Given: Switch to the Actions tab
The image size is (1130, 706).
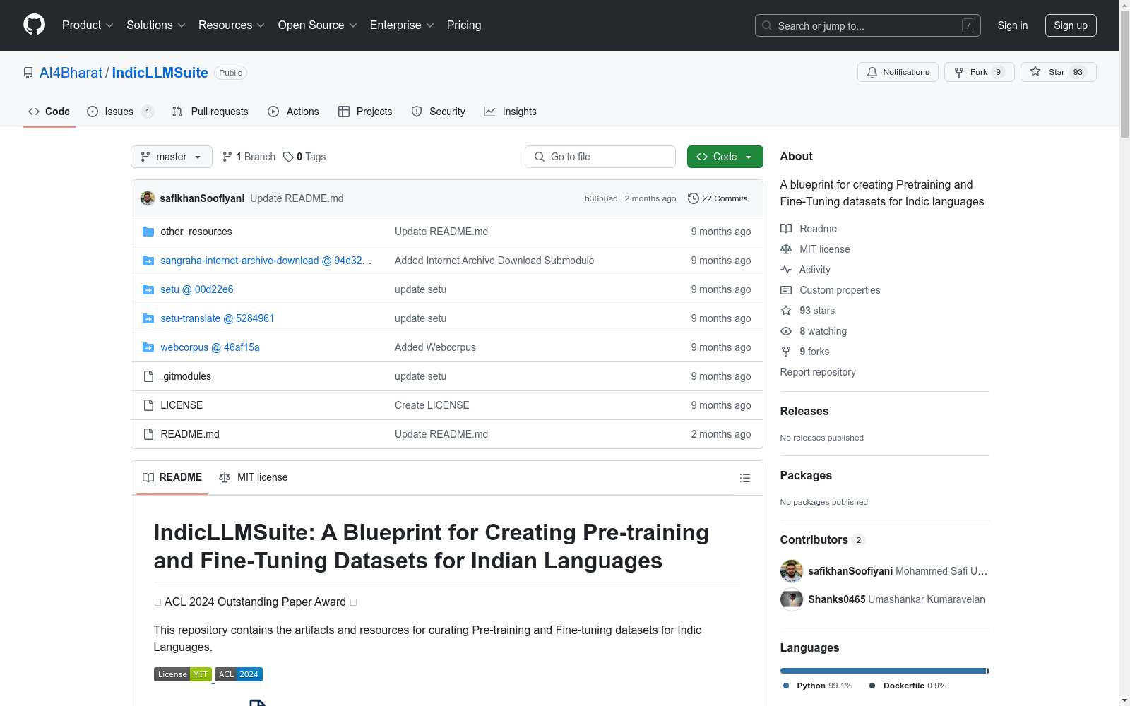Looking at the screenshot, I should (294, 112).
